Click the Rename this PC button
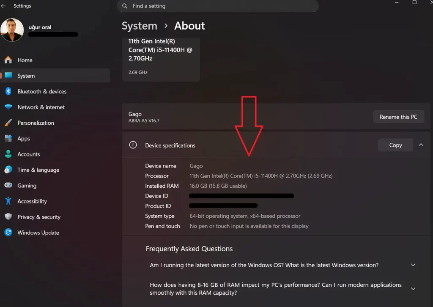This screenshot has width=433, height=307. 398,116
